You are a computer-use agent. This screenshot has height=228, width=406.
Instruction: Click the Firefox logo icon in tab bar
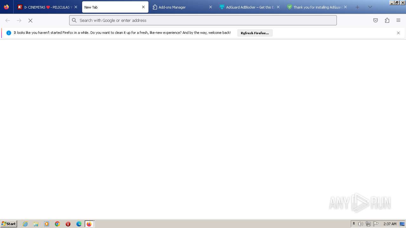(6, 7)
